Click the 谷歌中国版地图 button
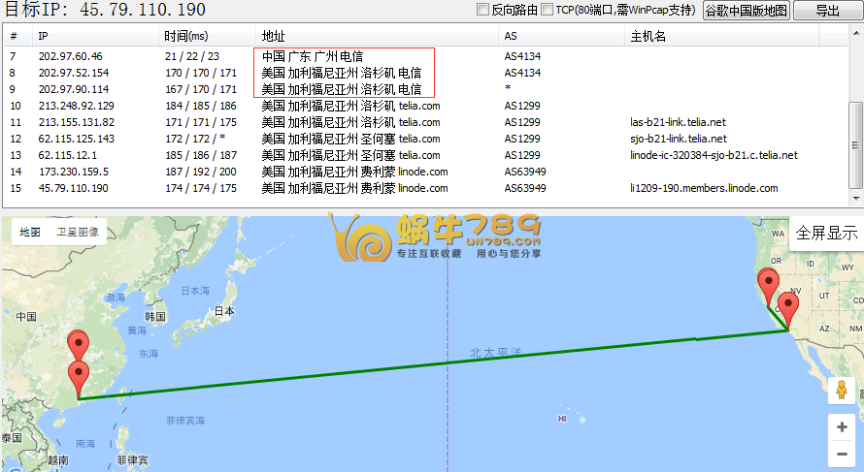The height and width of the screenshot is (472, 864). [745, 11]
